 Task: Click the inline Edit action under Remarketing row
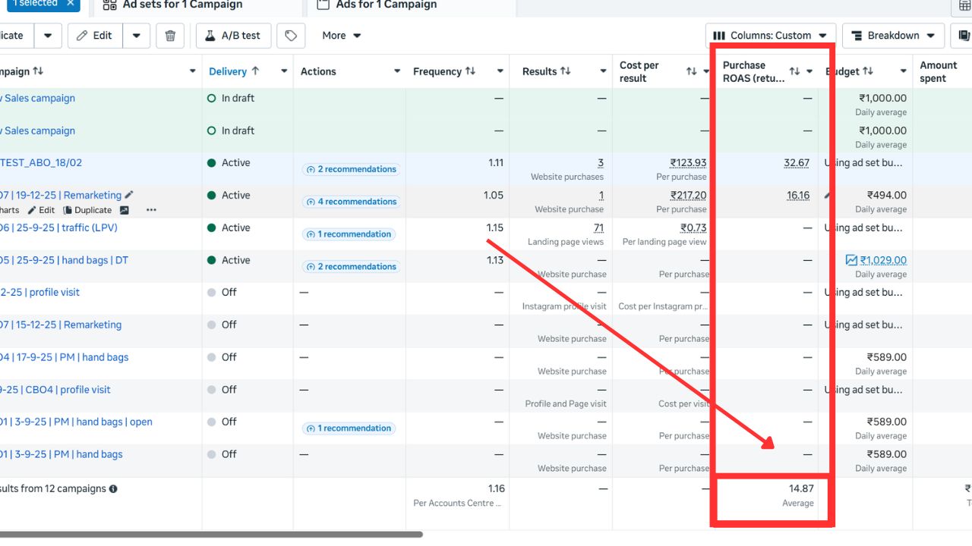42,210
